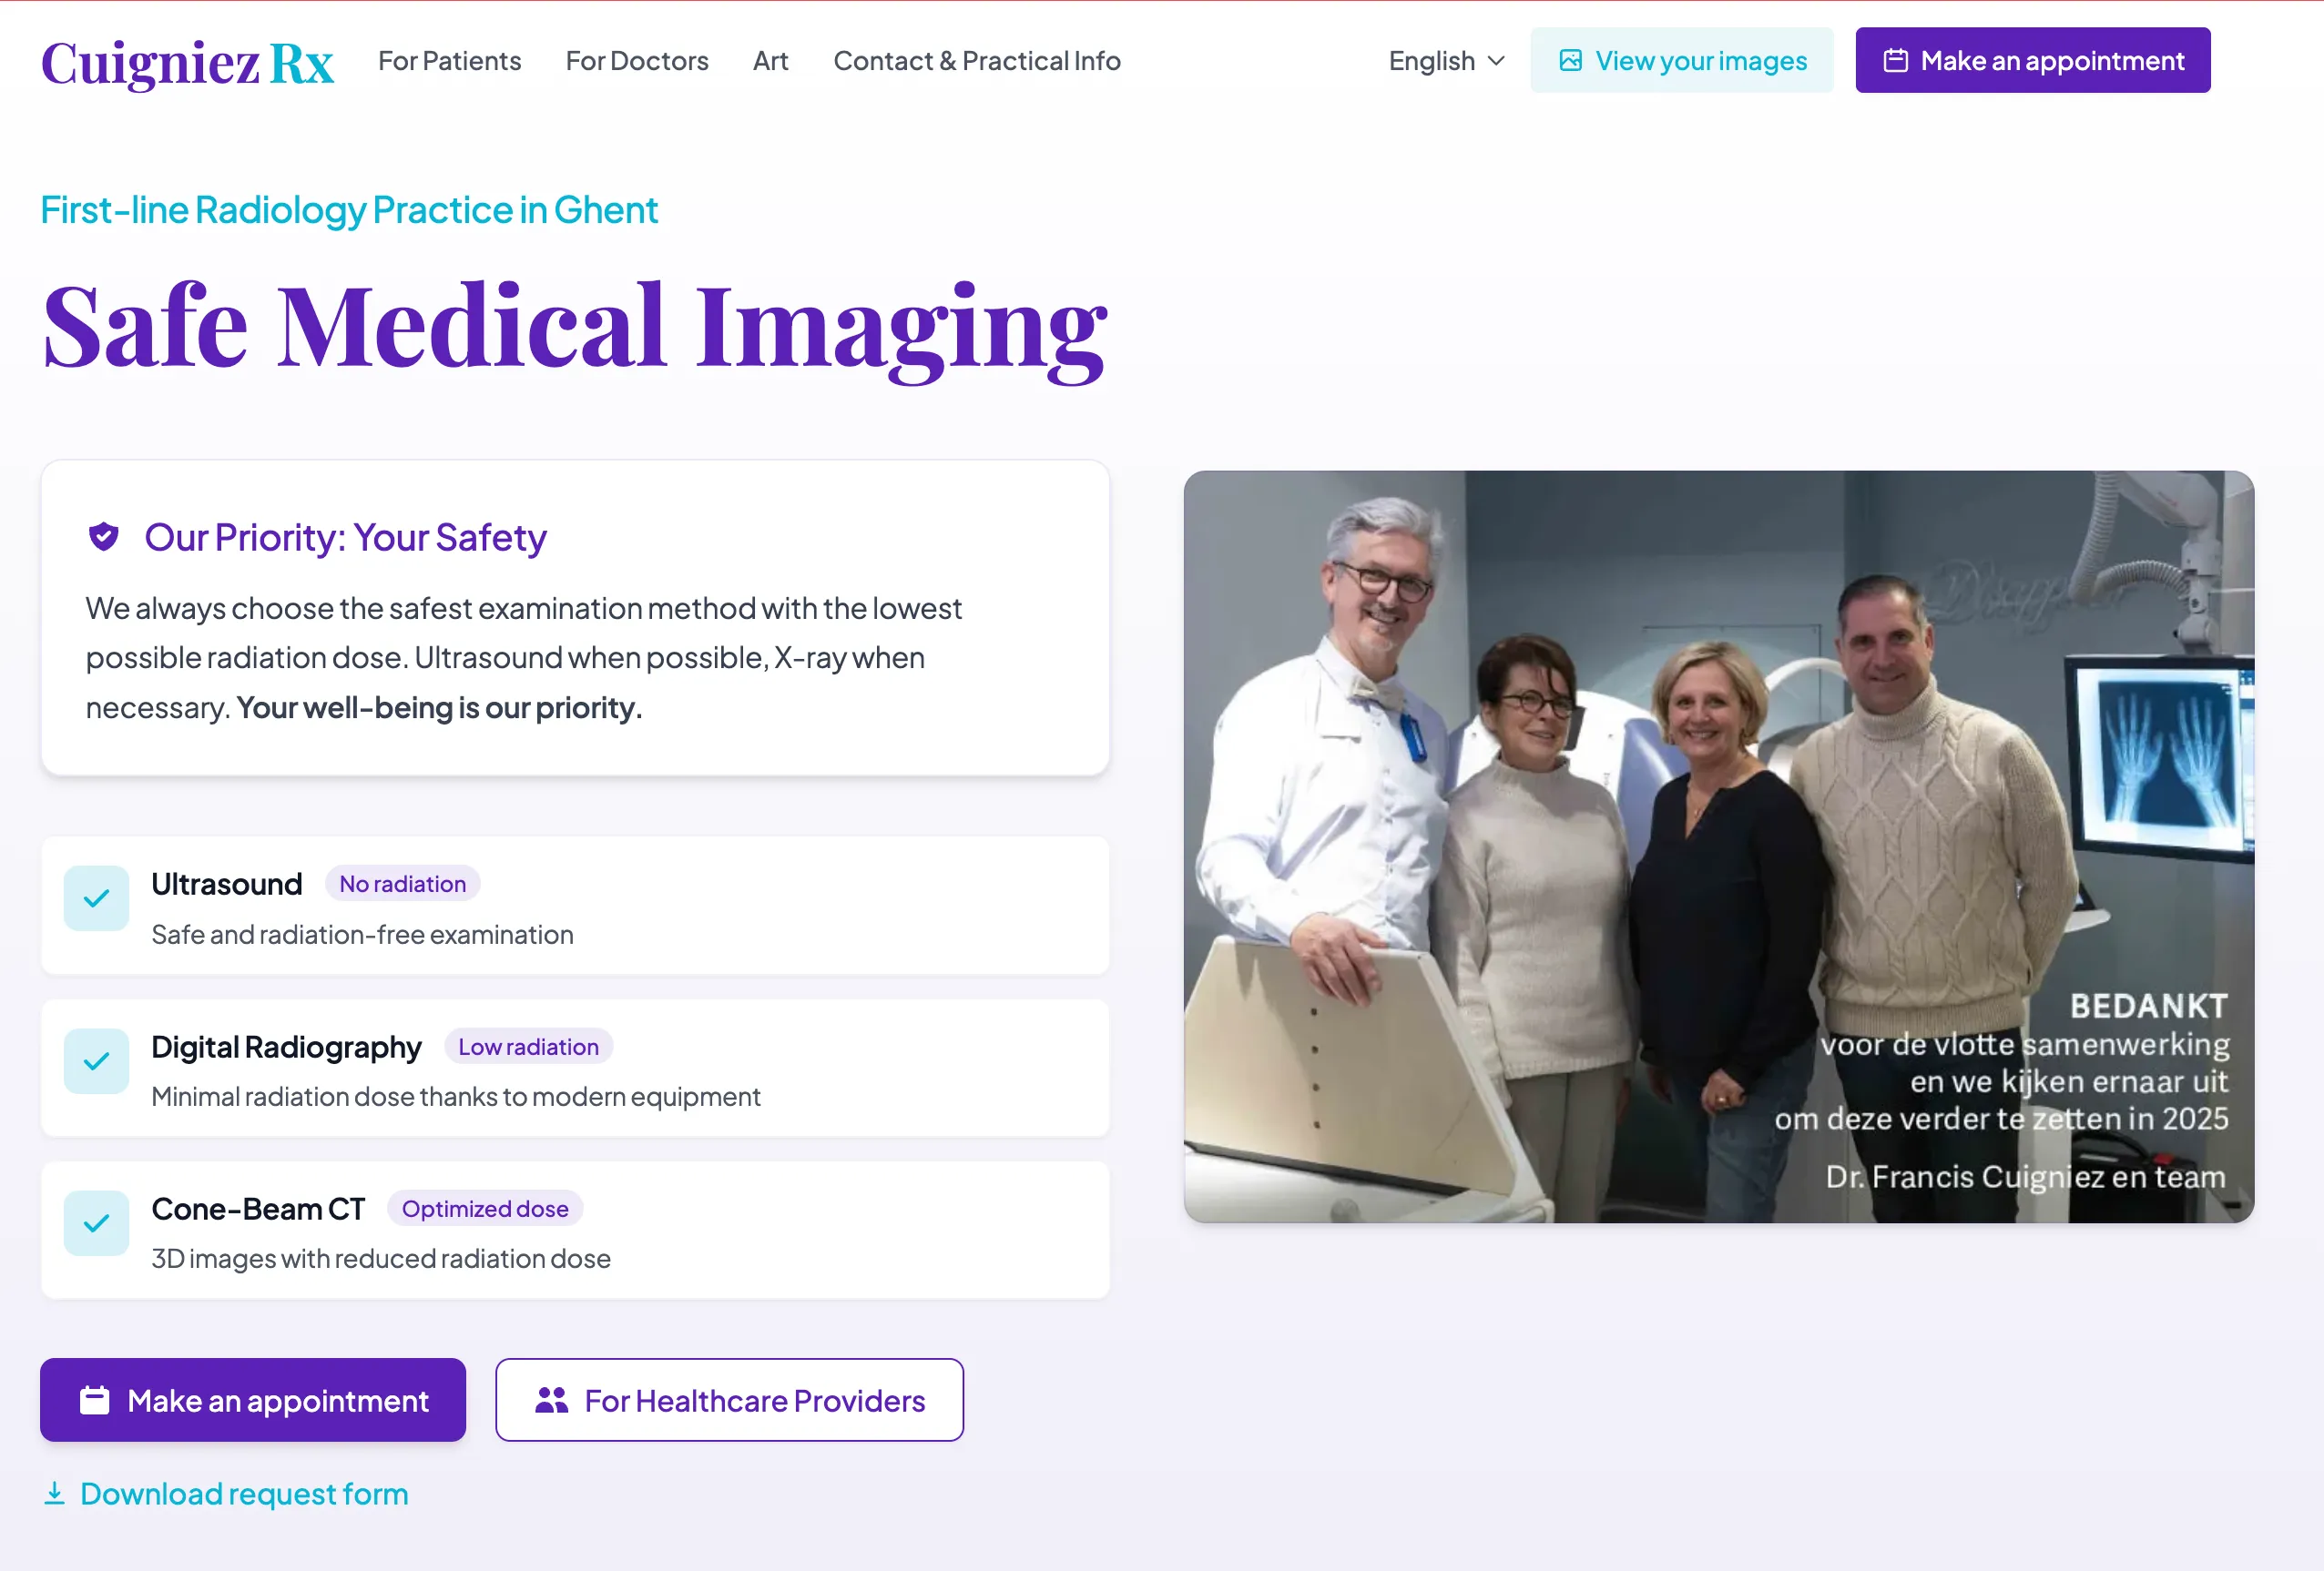This screenshot has height=1571, width=2324.
Task: Click the calendar icon in bottom appointment button
Action: [95, 1400]
